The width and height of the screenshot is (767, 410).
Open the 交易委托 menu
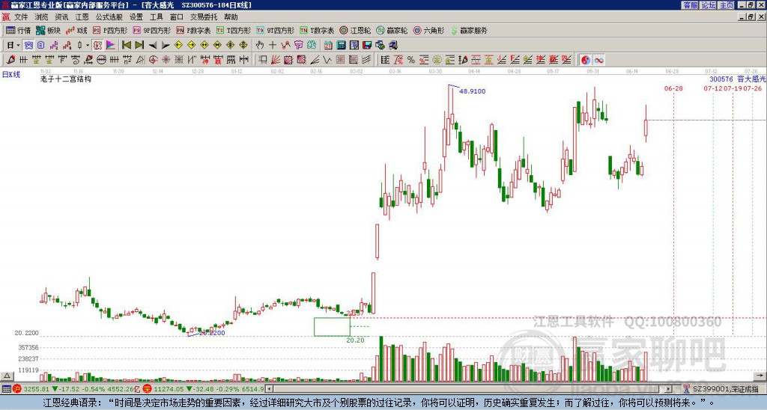coord(204,17)
